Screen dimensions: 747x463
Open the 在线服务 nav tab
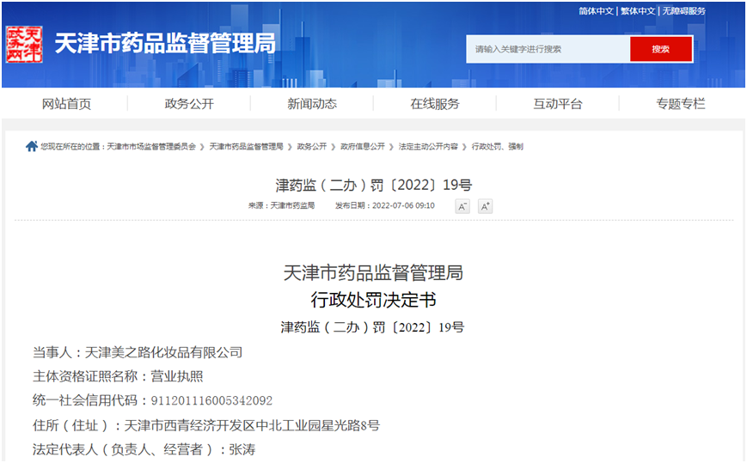[x=435, y=104]
